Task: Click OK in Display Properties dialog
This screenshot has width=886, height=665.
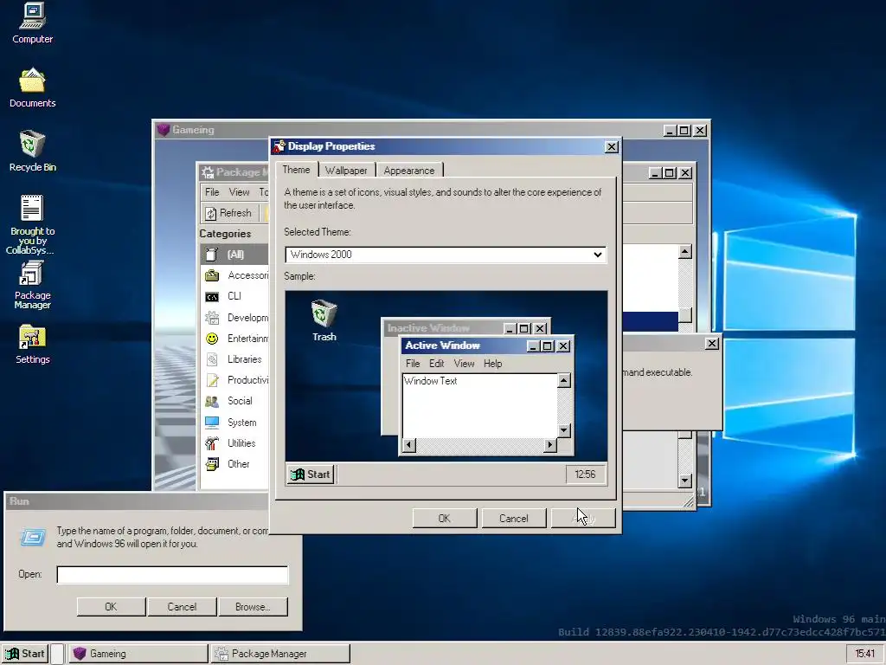Action: (x=445, y=518)
